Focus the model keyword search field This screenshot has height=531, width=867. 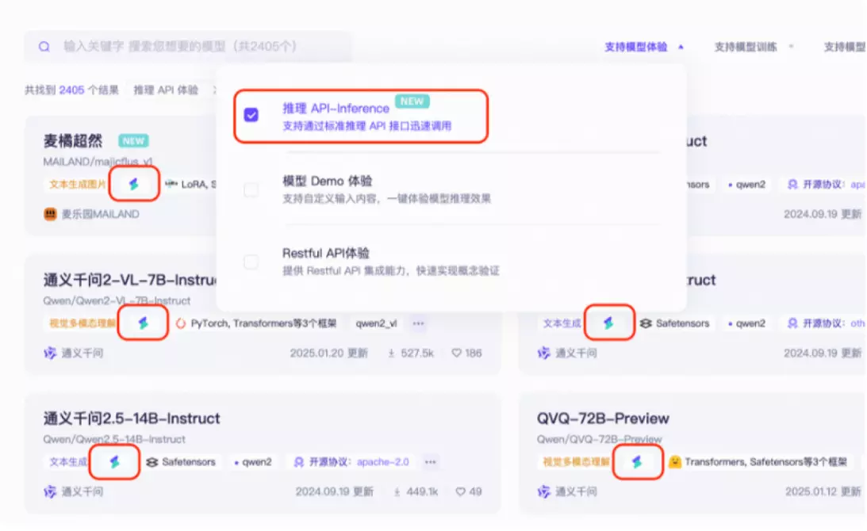(187, 47)
